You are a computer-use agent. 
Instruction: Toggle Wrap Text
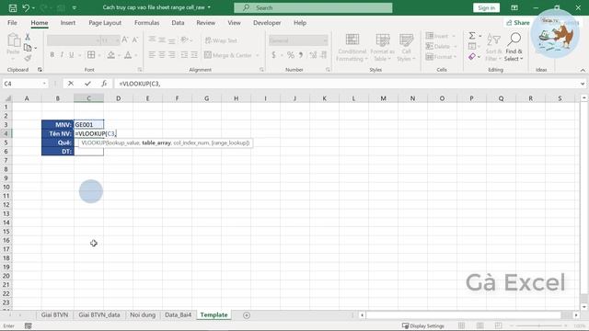[x=221, y=40]
